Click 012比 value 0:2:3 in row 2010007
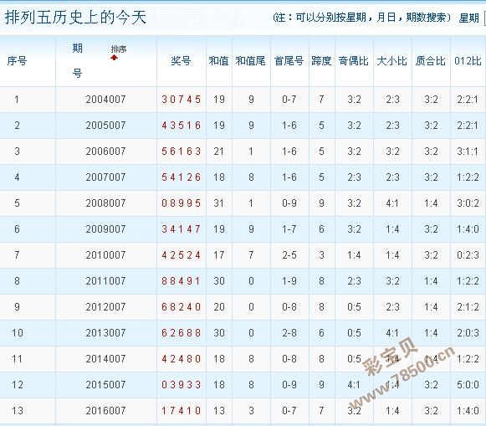486x426 pixels. 468,255
